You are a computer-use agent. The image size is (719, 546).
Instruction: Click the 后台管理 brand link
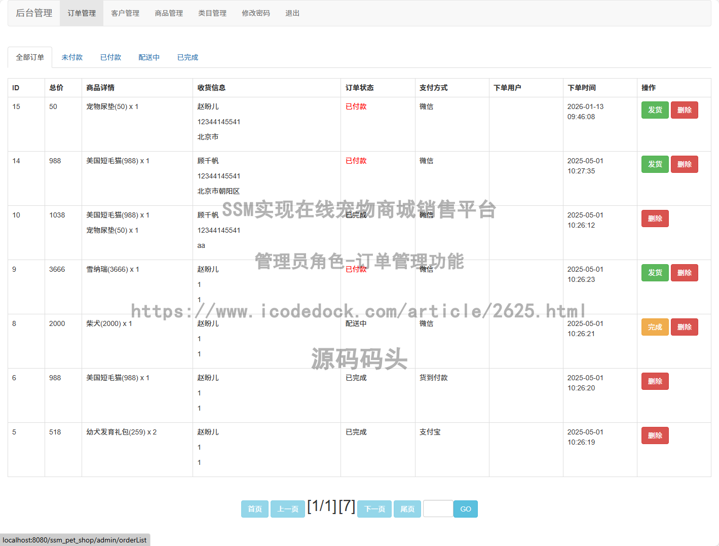(x=34, y=13)
